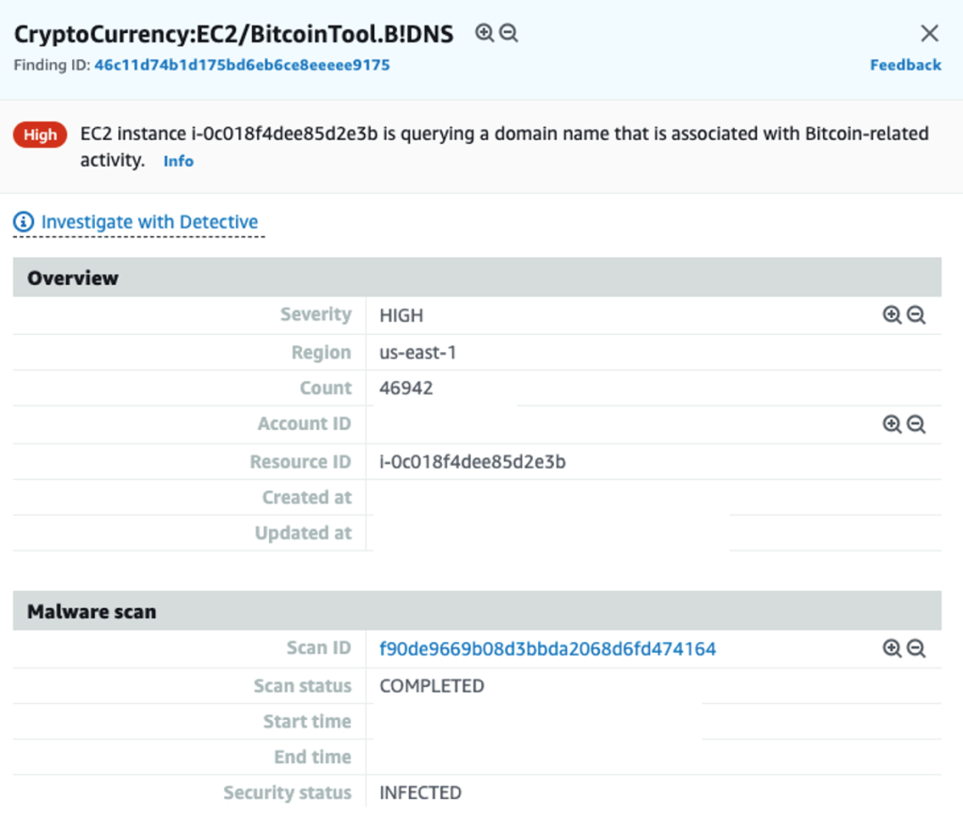Zoom in on the Severity row
This screenshot has height=815, width=963.
coord(892,315)
